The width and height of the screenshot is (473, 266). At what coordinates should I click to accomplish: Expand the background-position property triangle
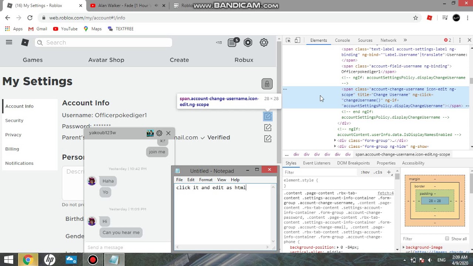click(338, 248)
